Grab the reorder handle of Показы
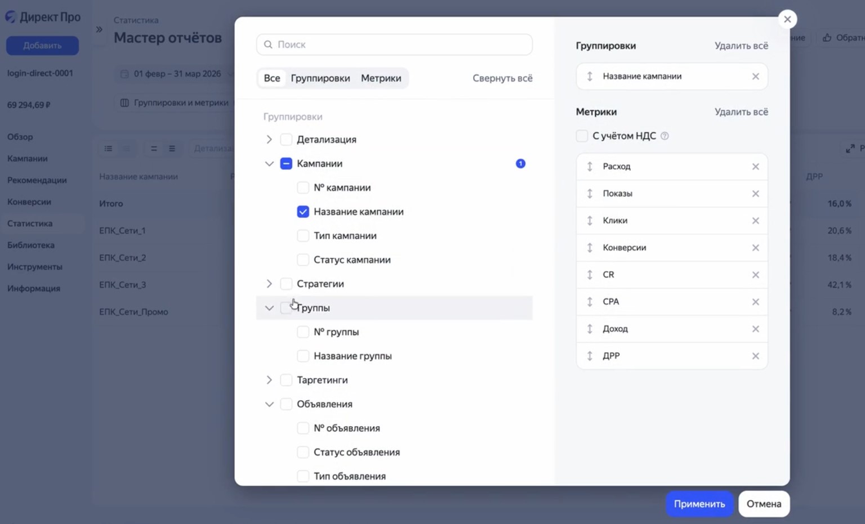 pos(590,194)
